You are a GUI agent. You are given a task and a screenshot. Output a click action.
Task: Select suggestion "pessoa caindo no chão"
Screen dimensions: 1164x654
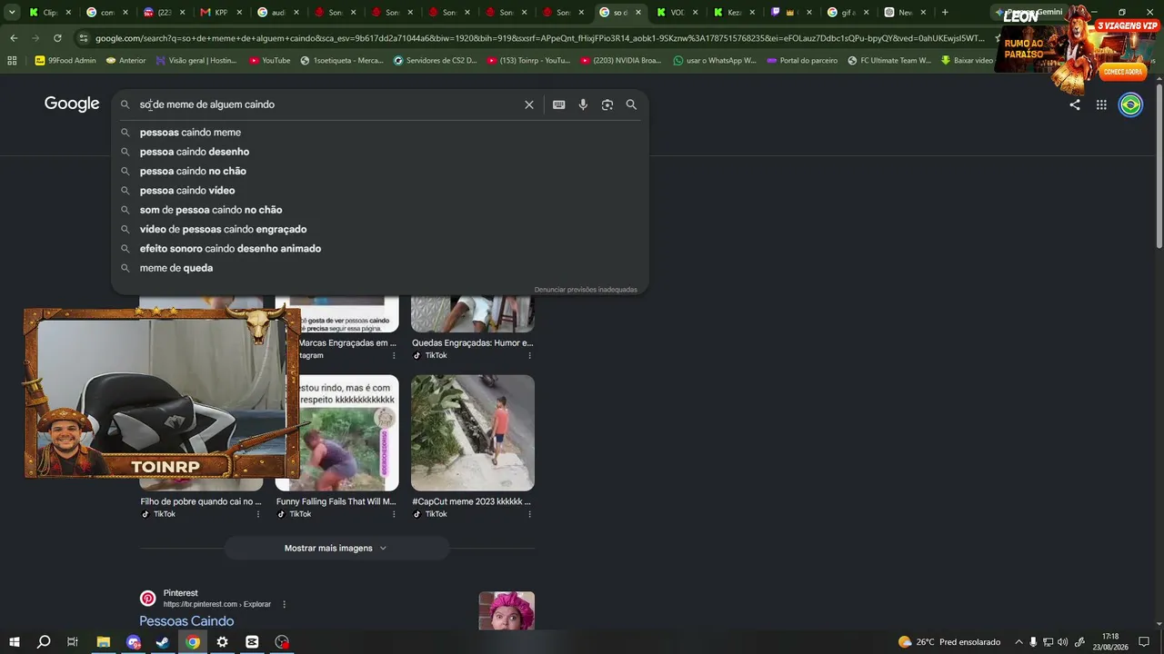point(380,171)
